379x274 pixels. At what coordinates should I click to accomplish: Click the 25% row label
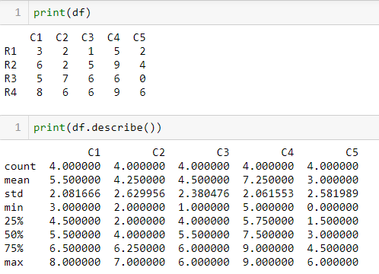(x=14, y=221)
